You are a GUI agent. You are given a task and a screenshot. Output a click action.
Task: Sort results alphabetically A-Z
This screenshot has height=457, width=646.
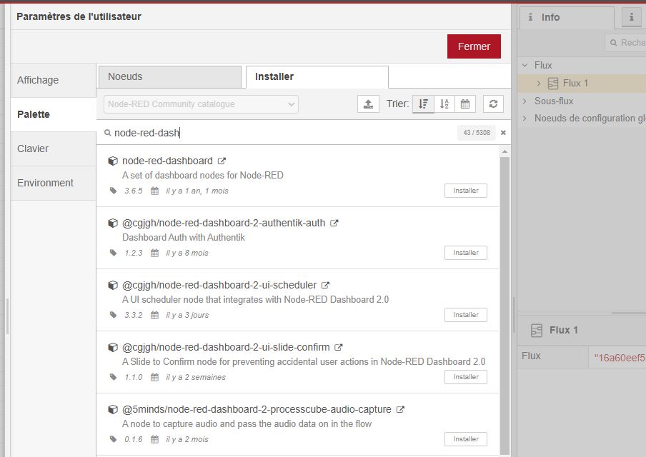444,104
